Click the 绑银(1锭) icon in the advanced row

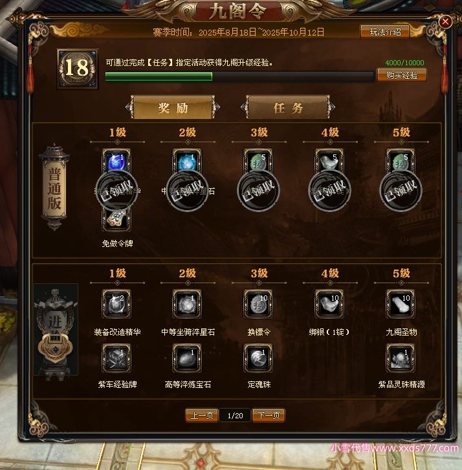click(x=329, y=304)
